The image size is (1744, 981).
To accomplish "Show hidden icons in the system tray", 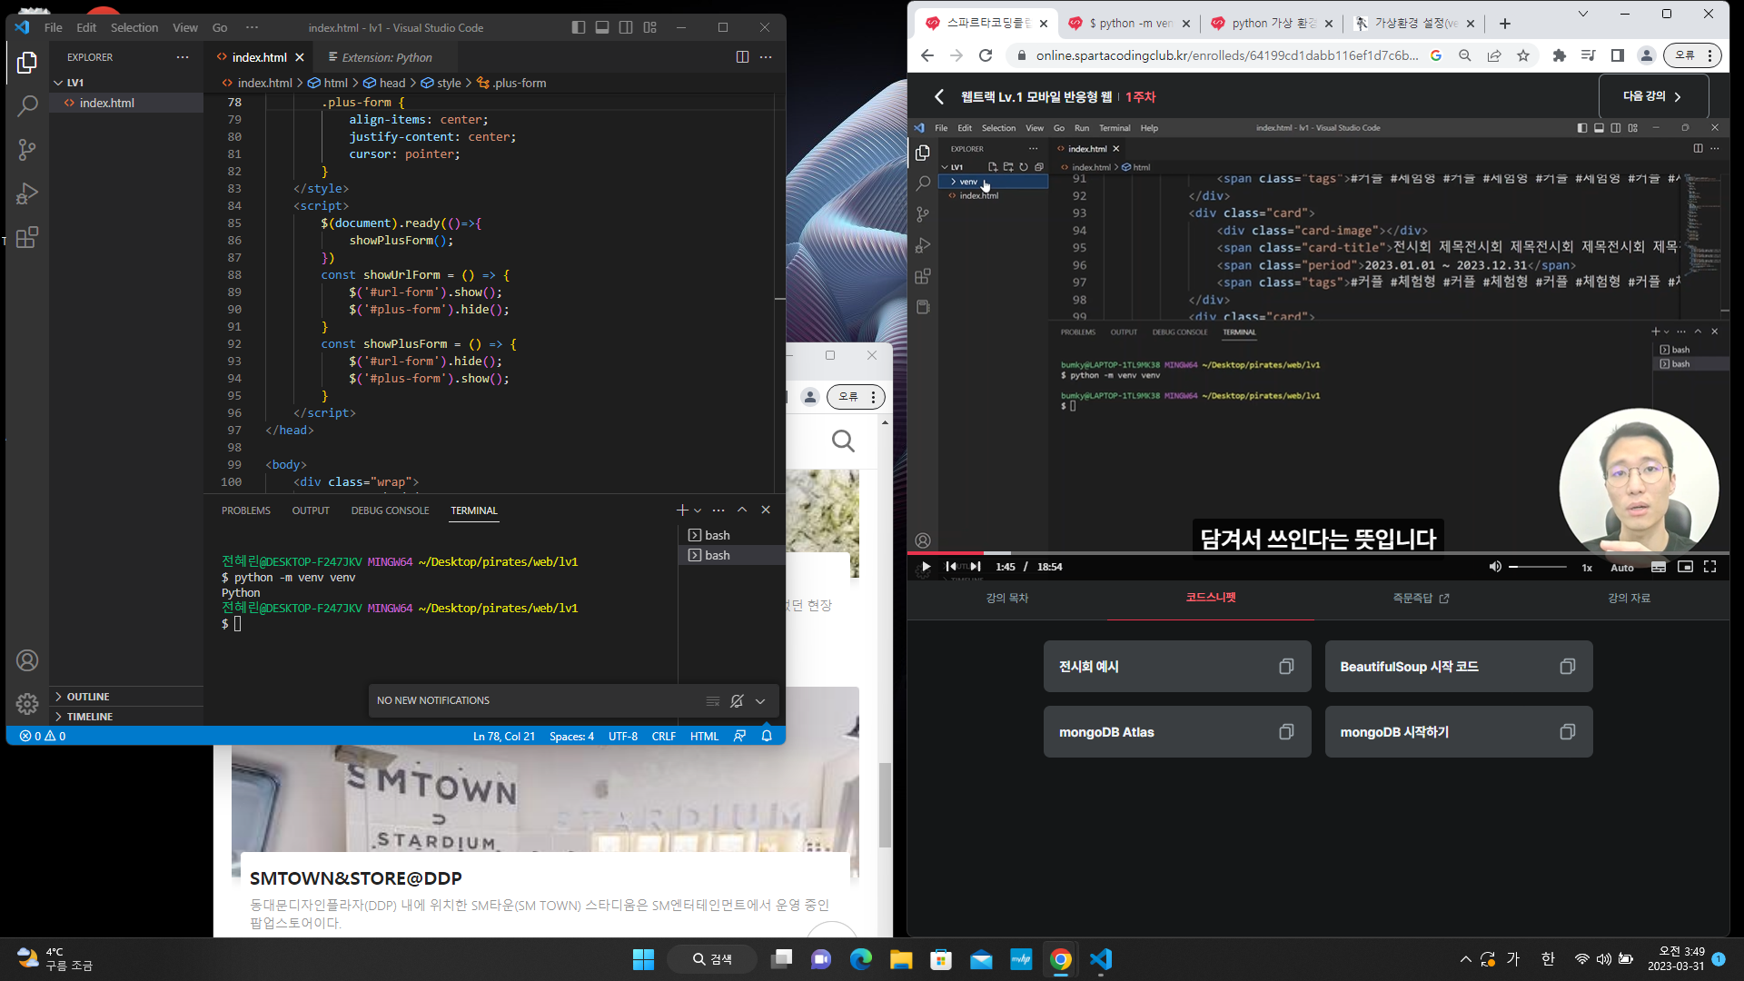I will [x=1465, y=959].
